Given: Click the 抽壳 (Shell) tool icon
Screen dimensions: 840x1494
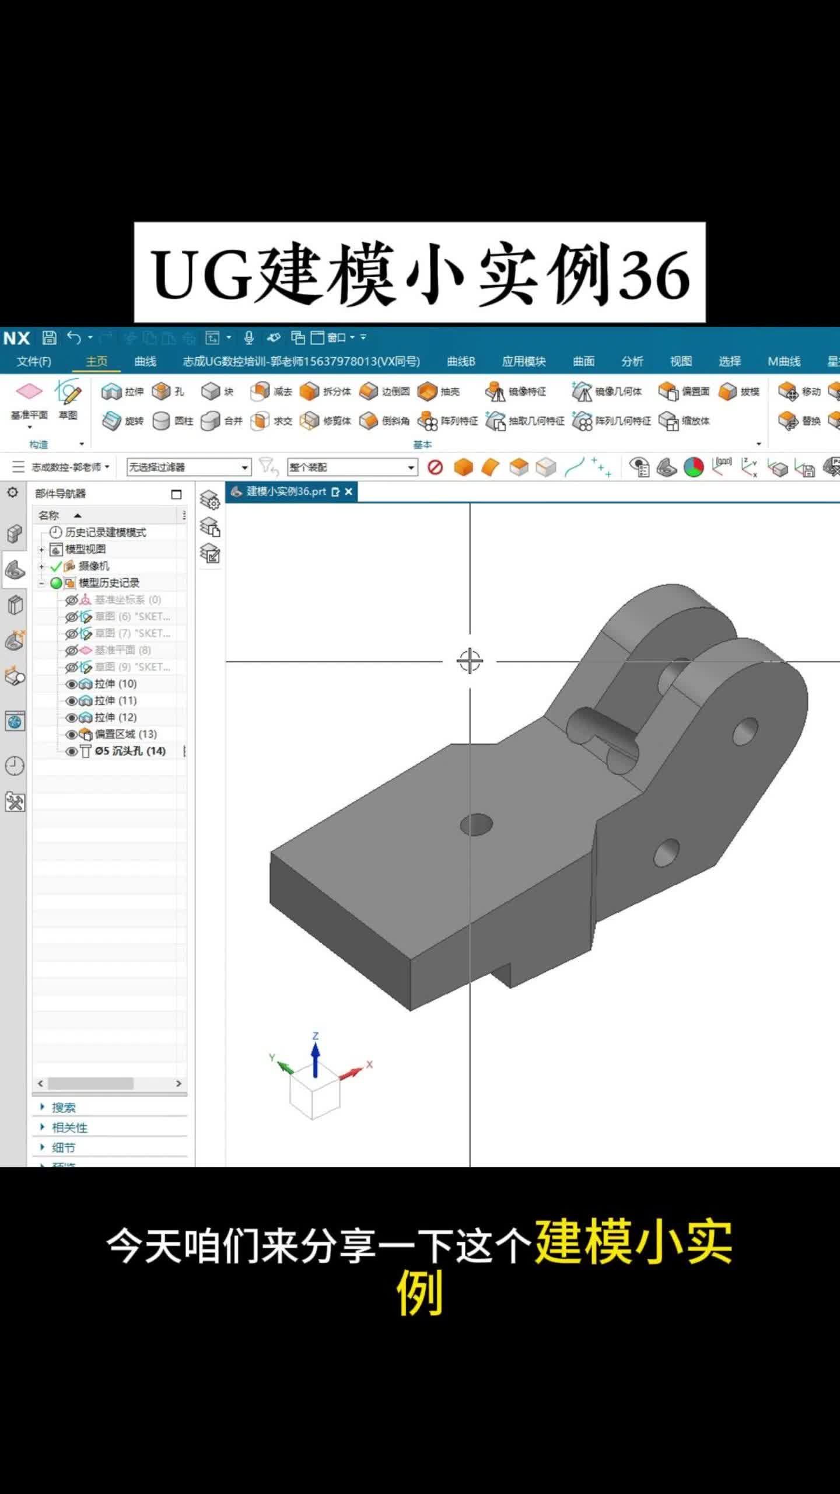Looking at the screenshot, I should pyautogui.click(x=428, y=392).
